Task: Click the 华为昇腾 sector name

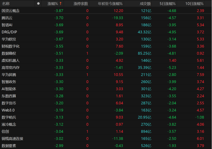Action: [9, 75]
